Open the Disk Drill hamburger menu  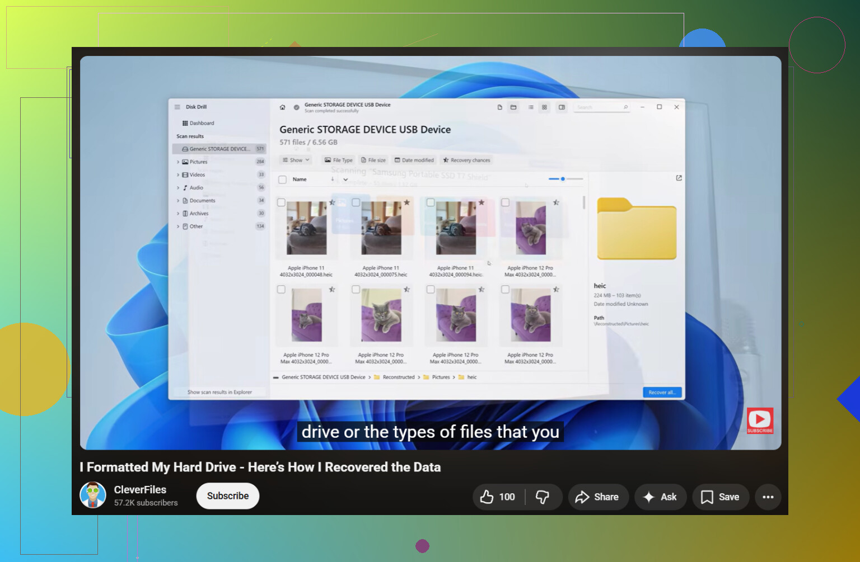(x=177, y=107)
